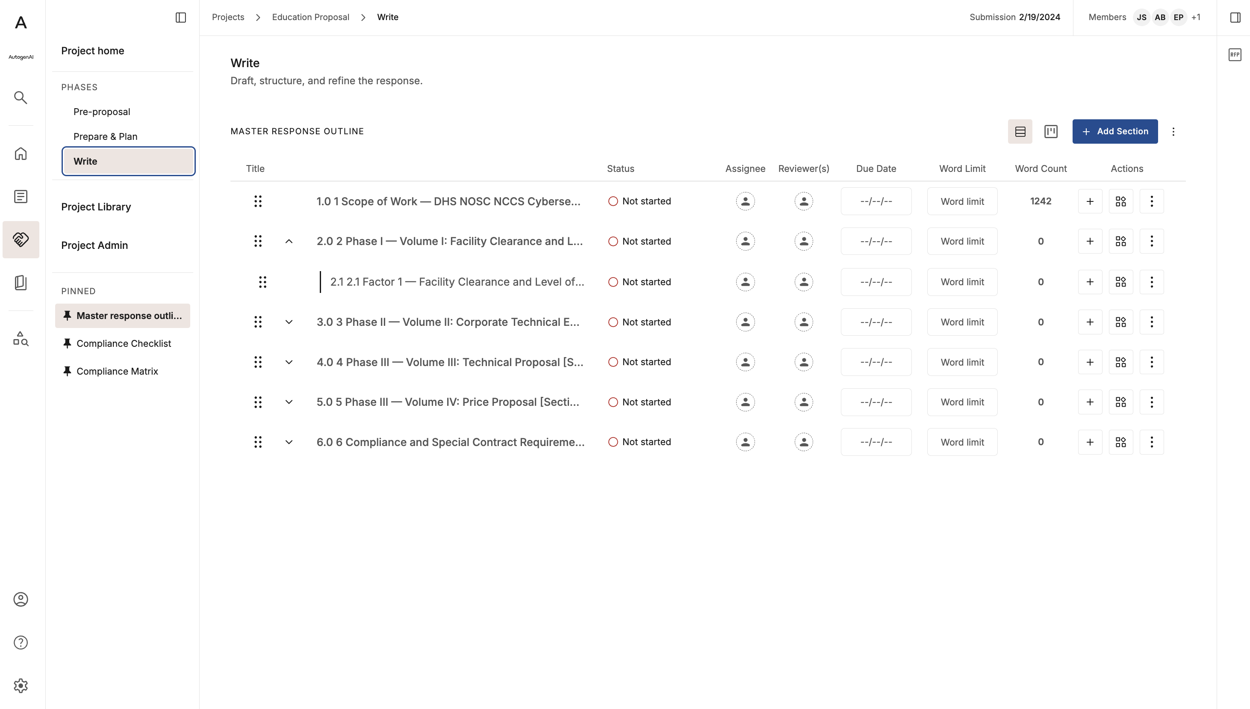The width and height of the screenshot is (1250, 709).
Task: Open Project Admin
Action: [94, 245]
